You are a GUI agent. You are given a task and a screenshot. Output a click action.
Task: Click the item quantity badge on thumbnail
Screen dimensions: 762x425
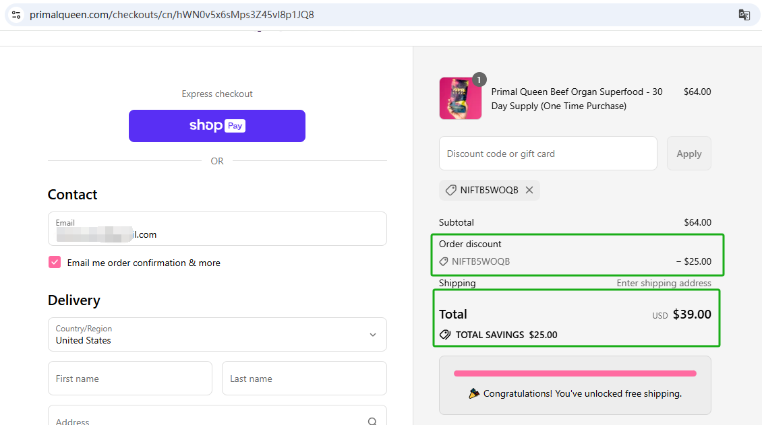tap(479, 79)
